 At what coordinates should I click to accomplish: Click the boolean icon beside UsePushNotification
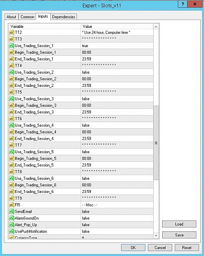11,231
